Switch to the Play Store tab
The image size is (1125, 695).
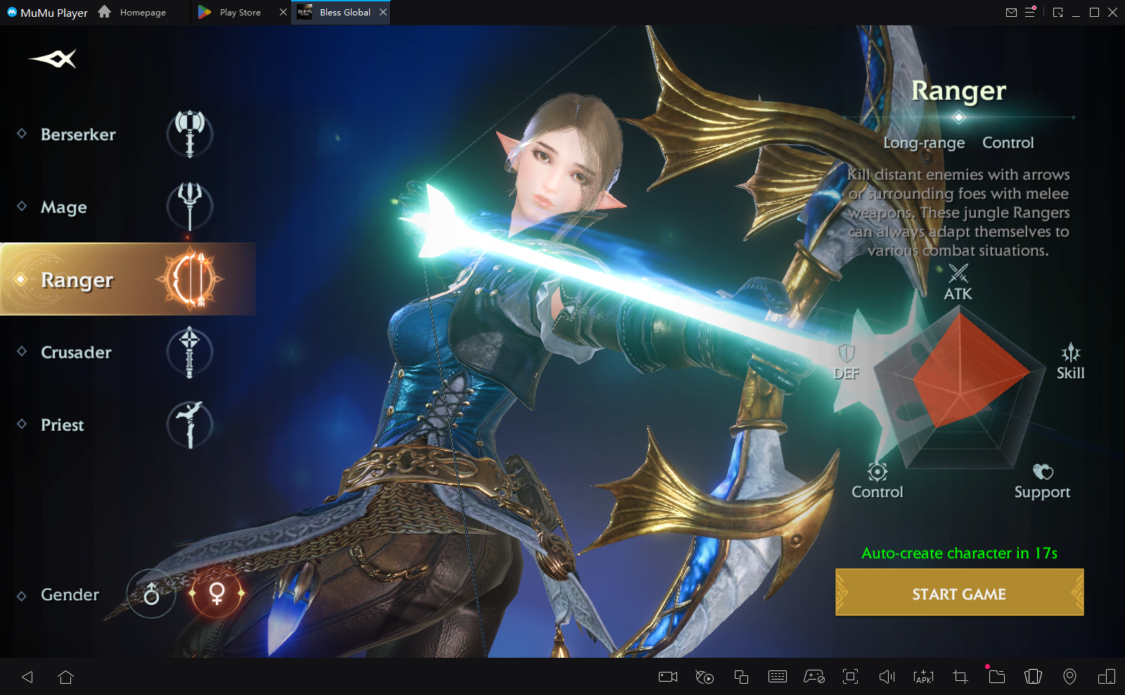[240, 13]
